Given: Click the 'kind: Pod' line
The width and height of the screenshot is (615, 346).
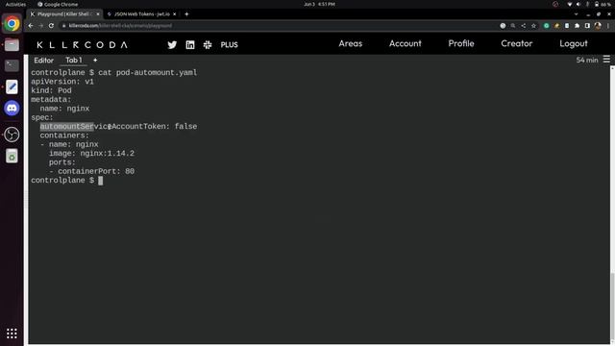Looking at the screenshot, I should pos(51,90).
